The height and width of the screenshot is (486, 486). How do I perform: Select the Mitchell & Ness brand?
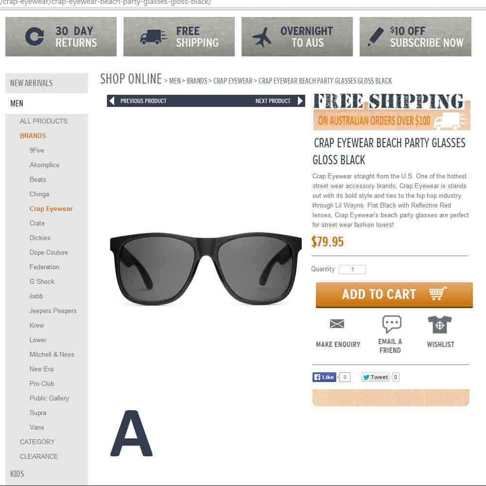click(x=52, y=354)
